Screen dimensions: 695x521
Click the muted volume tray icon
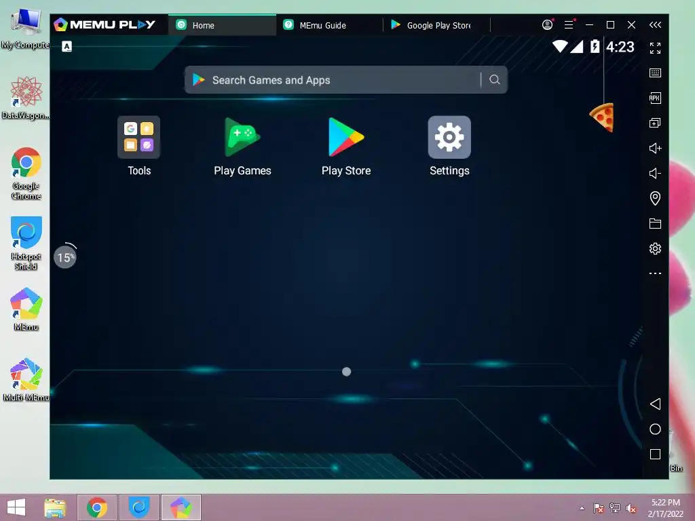(x=631, y=508)
